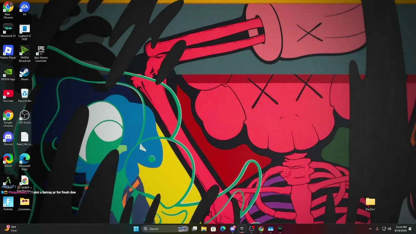This screenshot has width=416, height=234.
Task: Select the Recycle Bin icon
Action: pos(25,96)
